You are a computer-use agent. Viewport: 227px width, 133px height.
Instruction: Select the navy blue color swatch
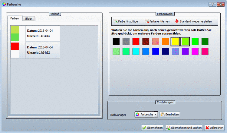[x=166, y=51]
